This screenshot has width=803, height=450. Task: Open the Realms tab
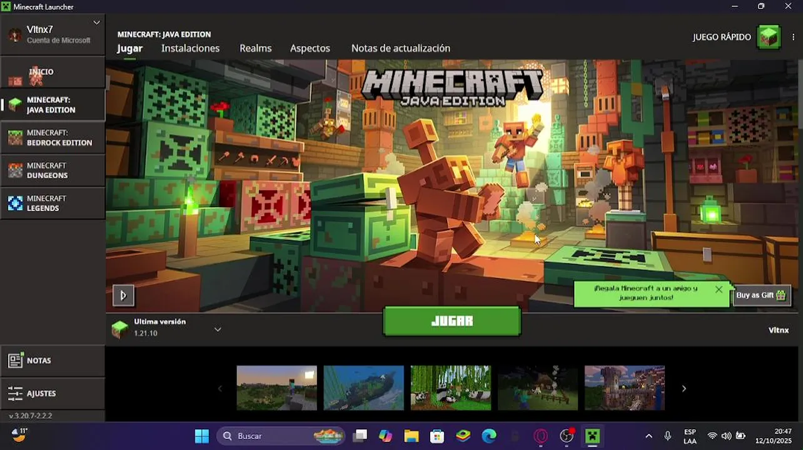[x=256, y=48]
